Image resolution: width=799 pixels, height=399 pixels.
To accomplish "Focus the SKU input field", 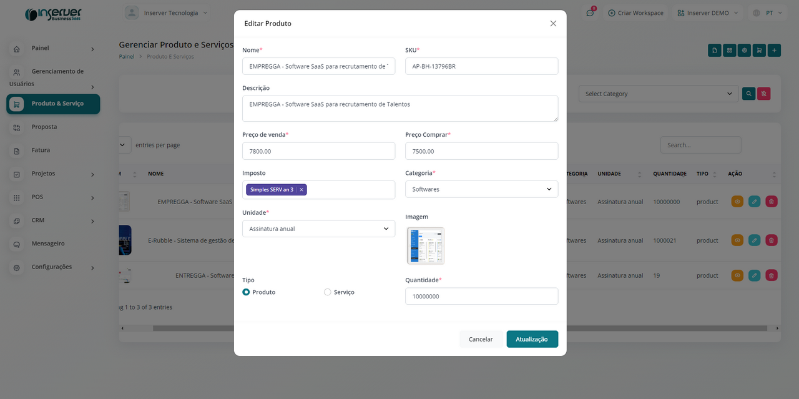I will [x=481, y=66].
